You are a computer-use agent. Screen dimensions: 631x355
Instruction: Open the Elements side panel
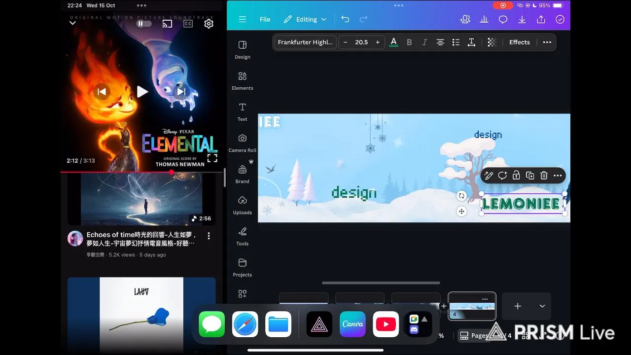(x=243, y=81)
